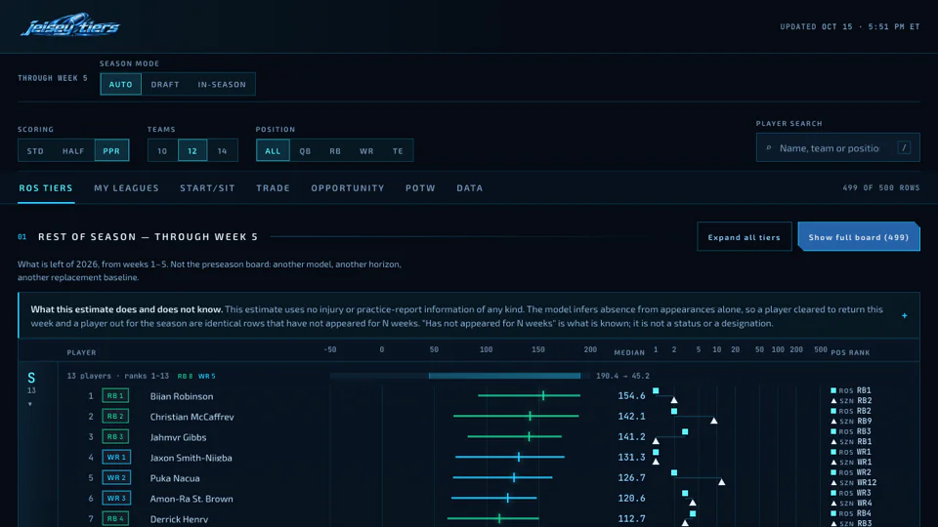Click Jaxon Smith-Njigba's projection range bar

pyautogui.click(x=510, y=457)
